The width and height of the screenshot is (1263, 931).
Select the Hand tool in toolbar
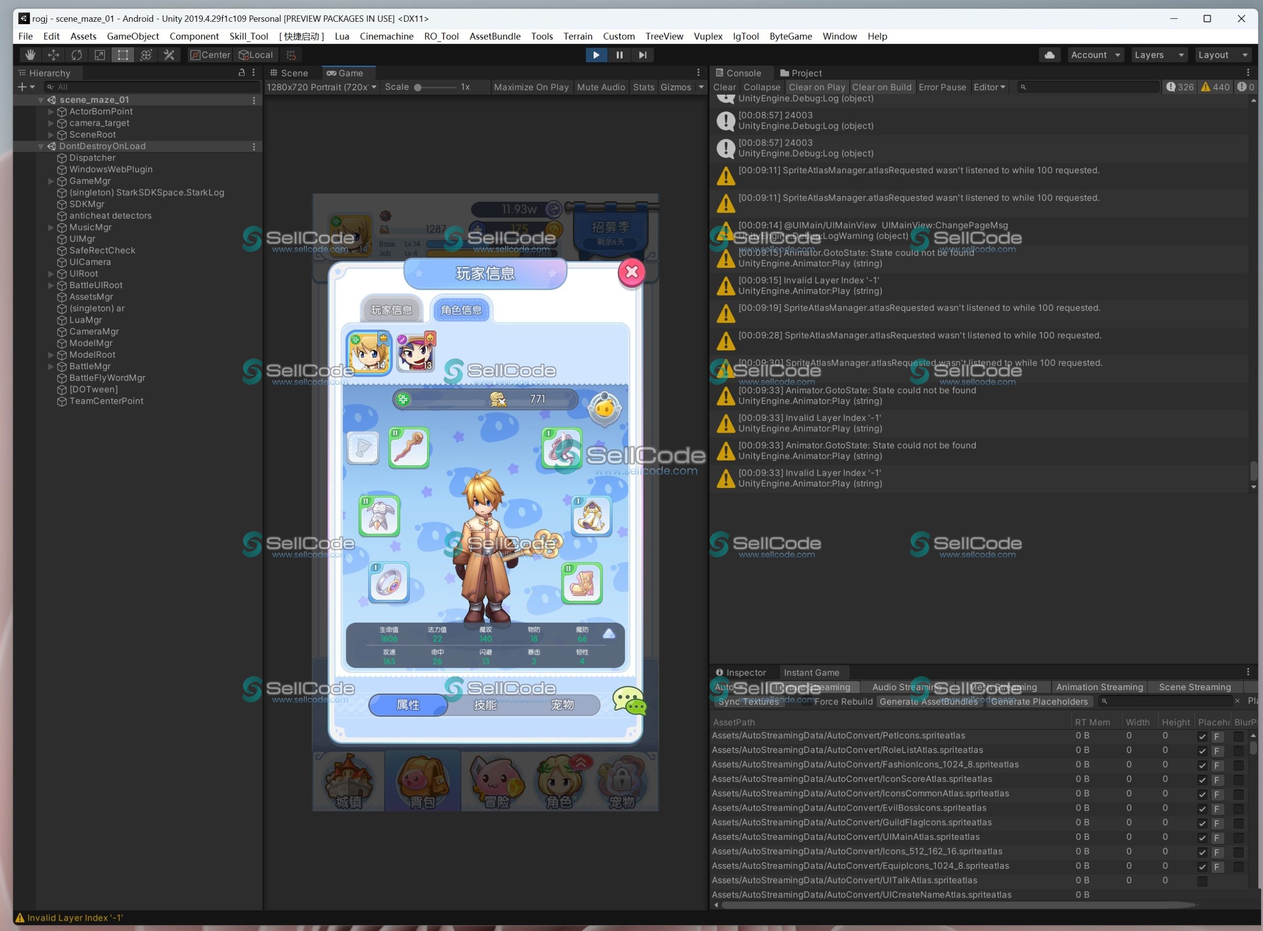tap(30, 55)
